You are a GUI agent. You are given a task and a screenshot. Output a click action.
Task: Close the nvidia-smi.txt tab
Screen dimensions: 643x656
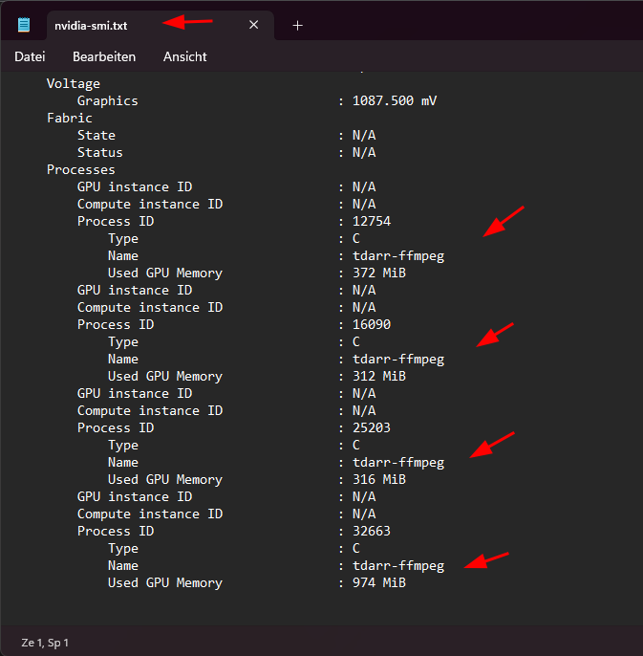[254, 25]
